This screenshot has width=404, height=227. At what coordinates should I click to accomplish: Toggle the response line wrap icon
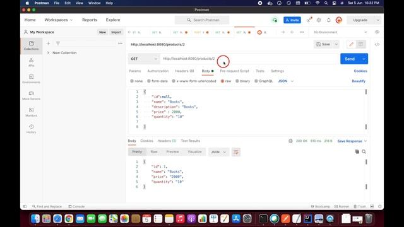(236, 152)
